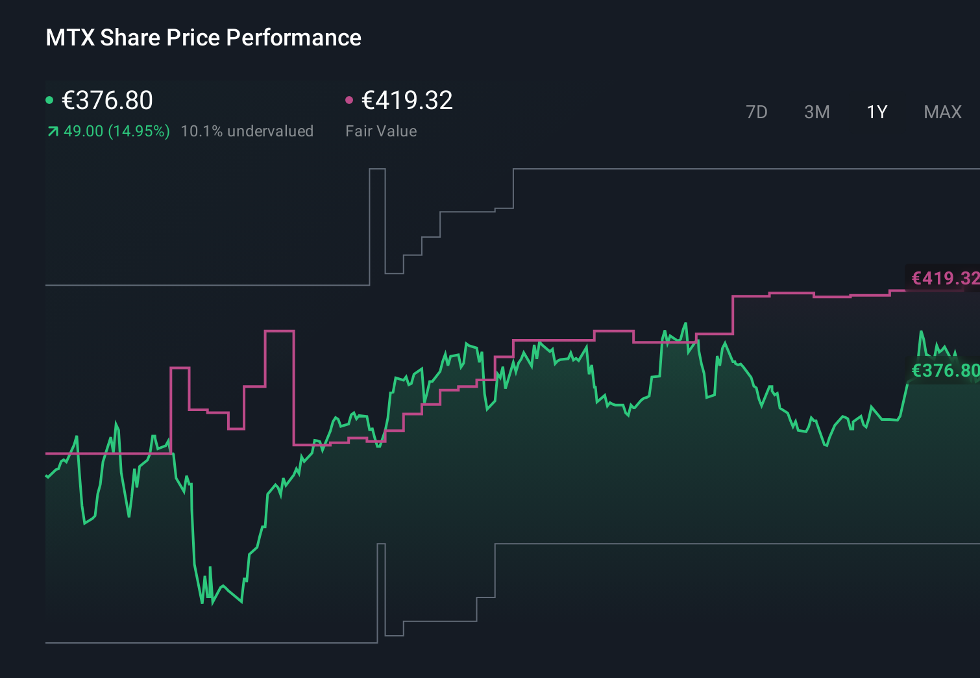Switch to the MAX time range
The height and width of the screenshot is (678, 980).
pos(942,112)
